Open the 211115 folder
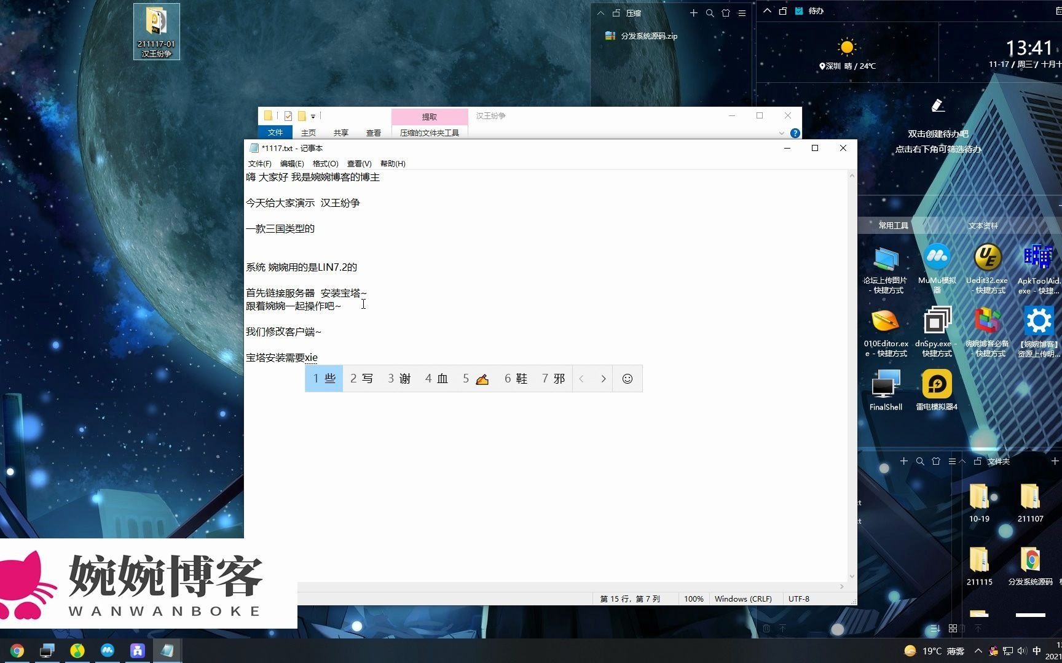This screenshot has width=1062, height=663. [x=979, y=566]
